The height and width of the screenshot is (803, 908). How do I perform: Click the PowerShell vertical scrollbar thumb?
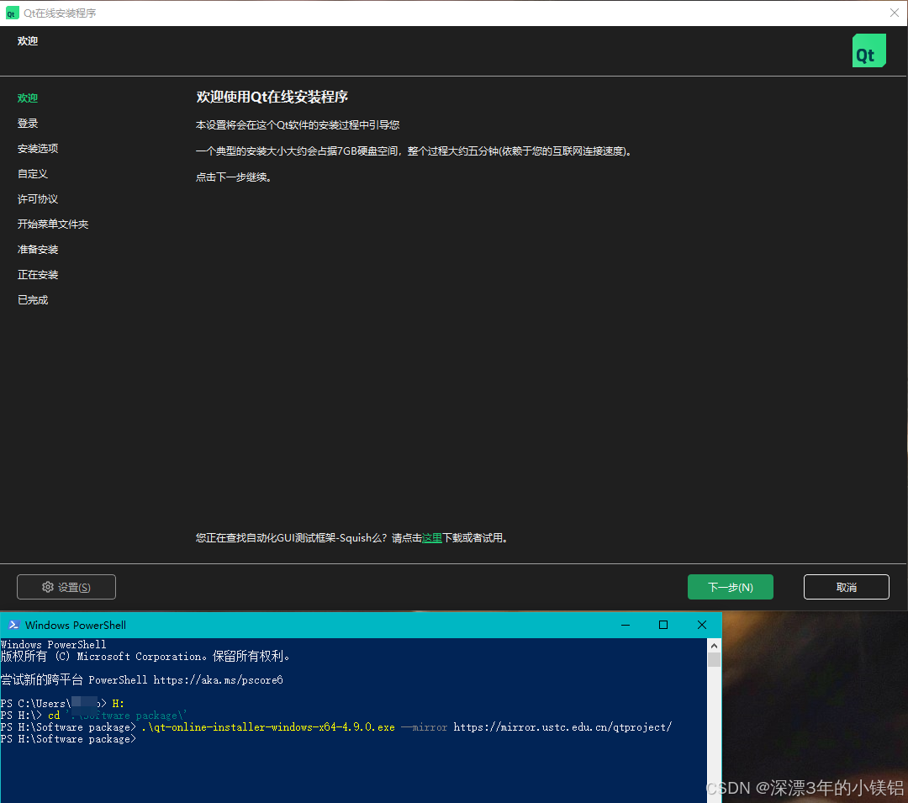(714, 660)
